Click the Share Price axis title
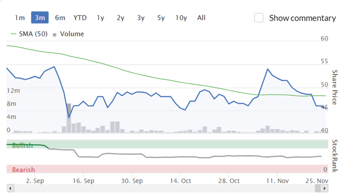This screenshot has width=343, height=193. coord(335,87)
